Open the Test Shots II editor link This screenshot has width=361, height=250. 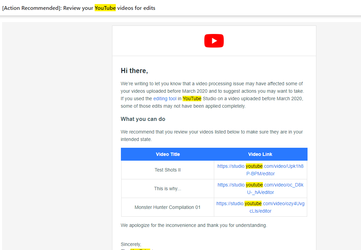(261, 170)
